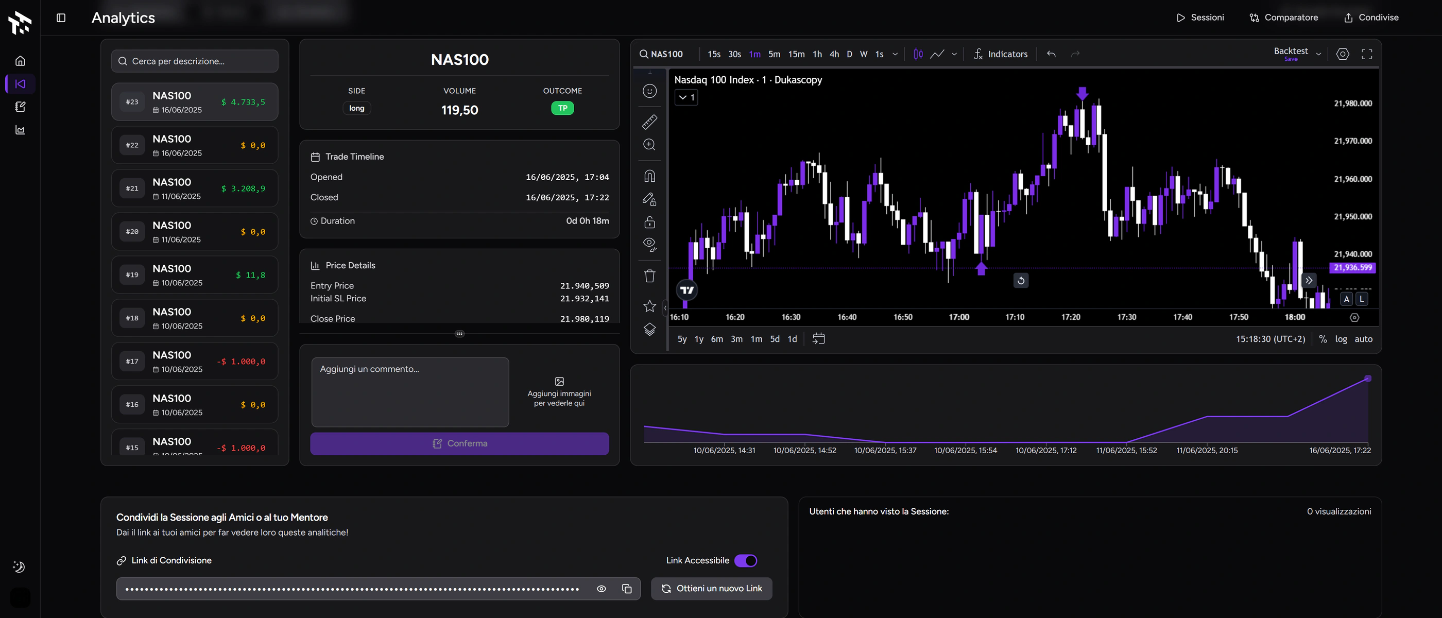Expand the chart style dropdown arrow
The height and width of the screenshot is (618, 1442).
[954, 54]
